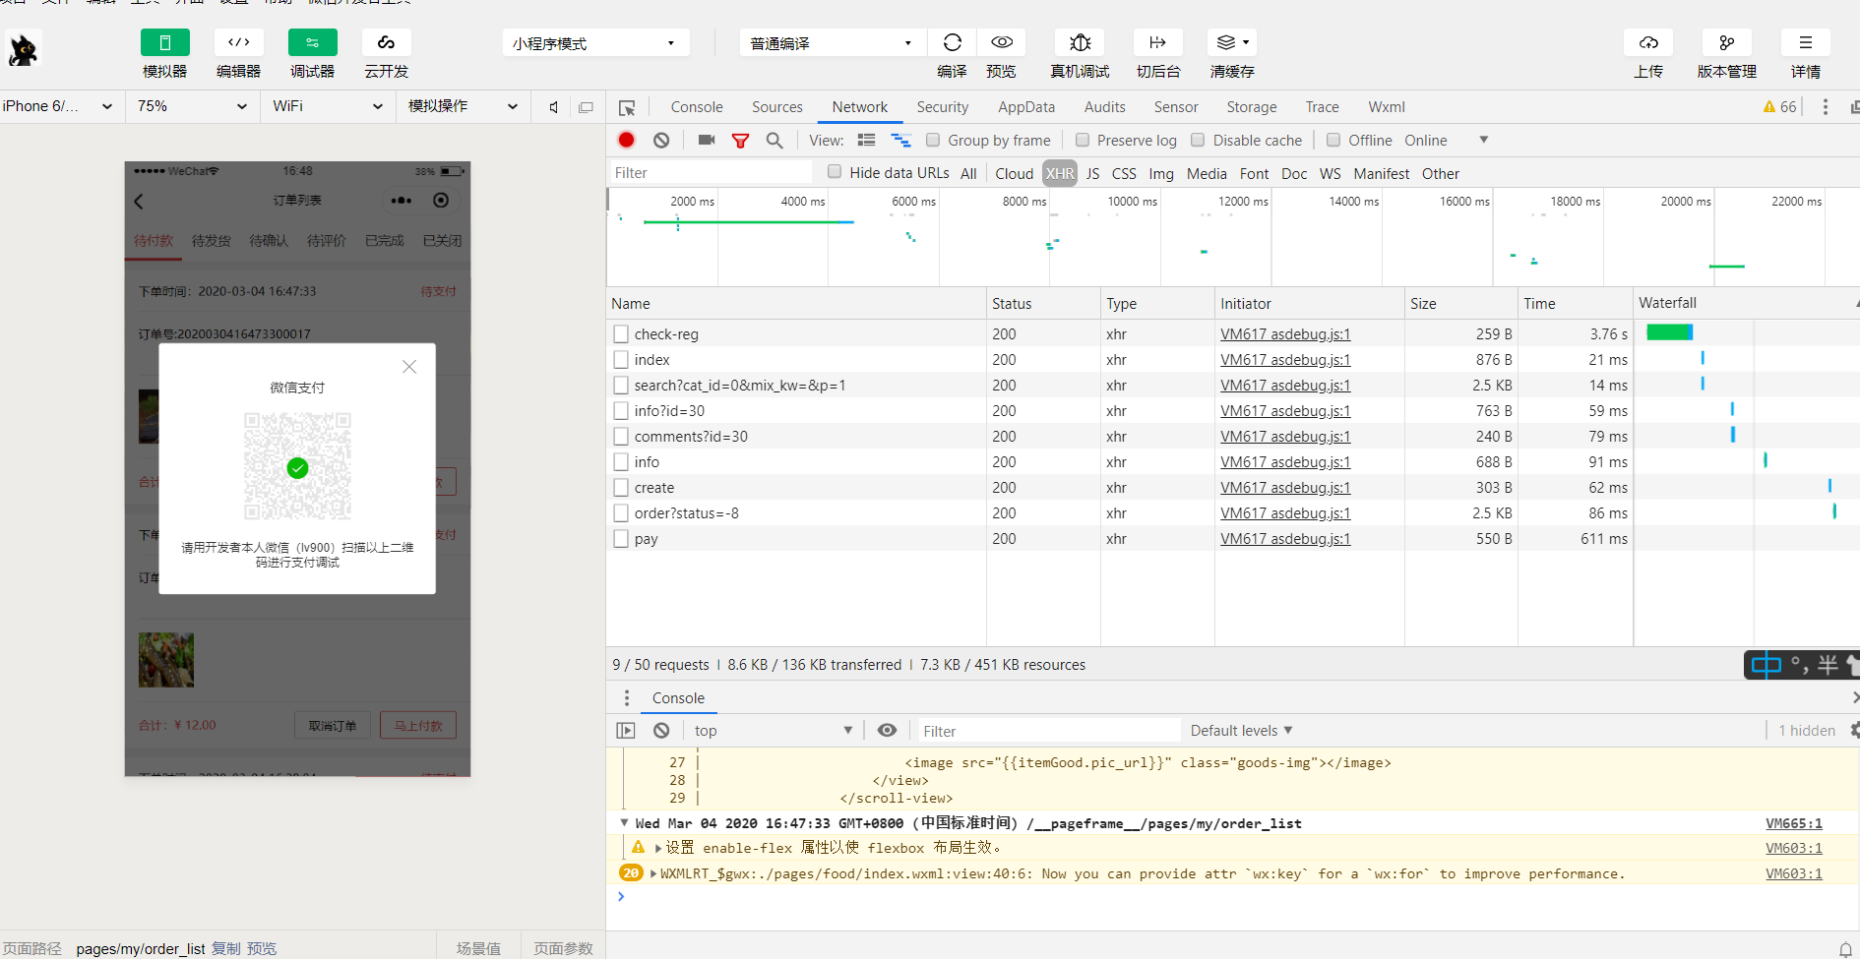The image size is (1860, 959).
Task: Open devtools more options menu
Action: [1825, 106]
